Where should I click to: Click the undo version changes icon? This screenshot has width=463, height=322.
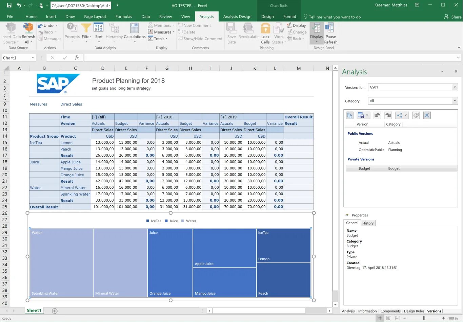pyautogui.click(x=377, y=115)
